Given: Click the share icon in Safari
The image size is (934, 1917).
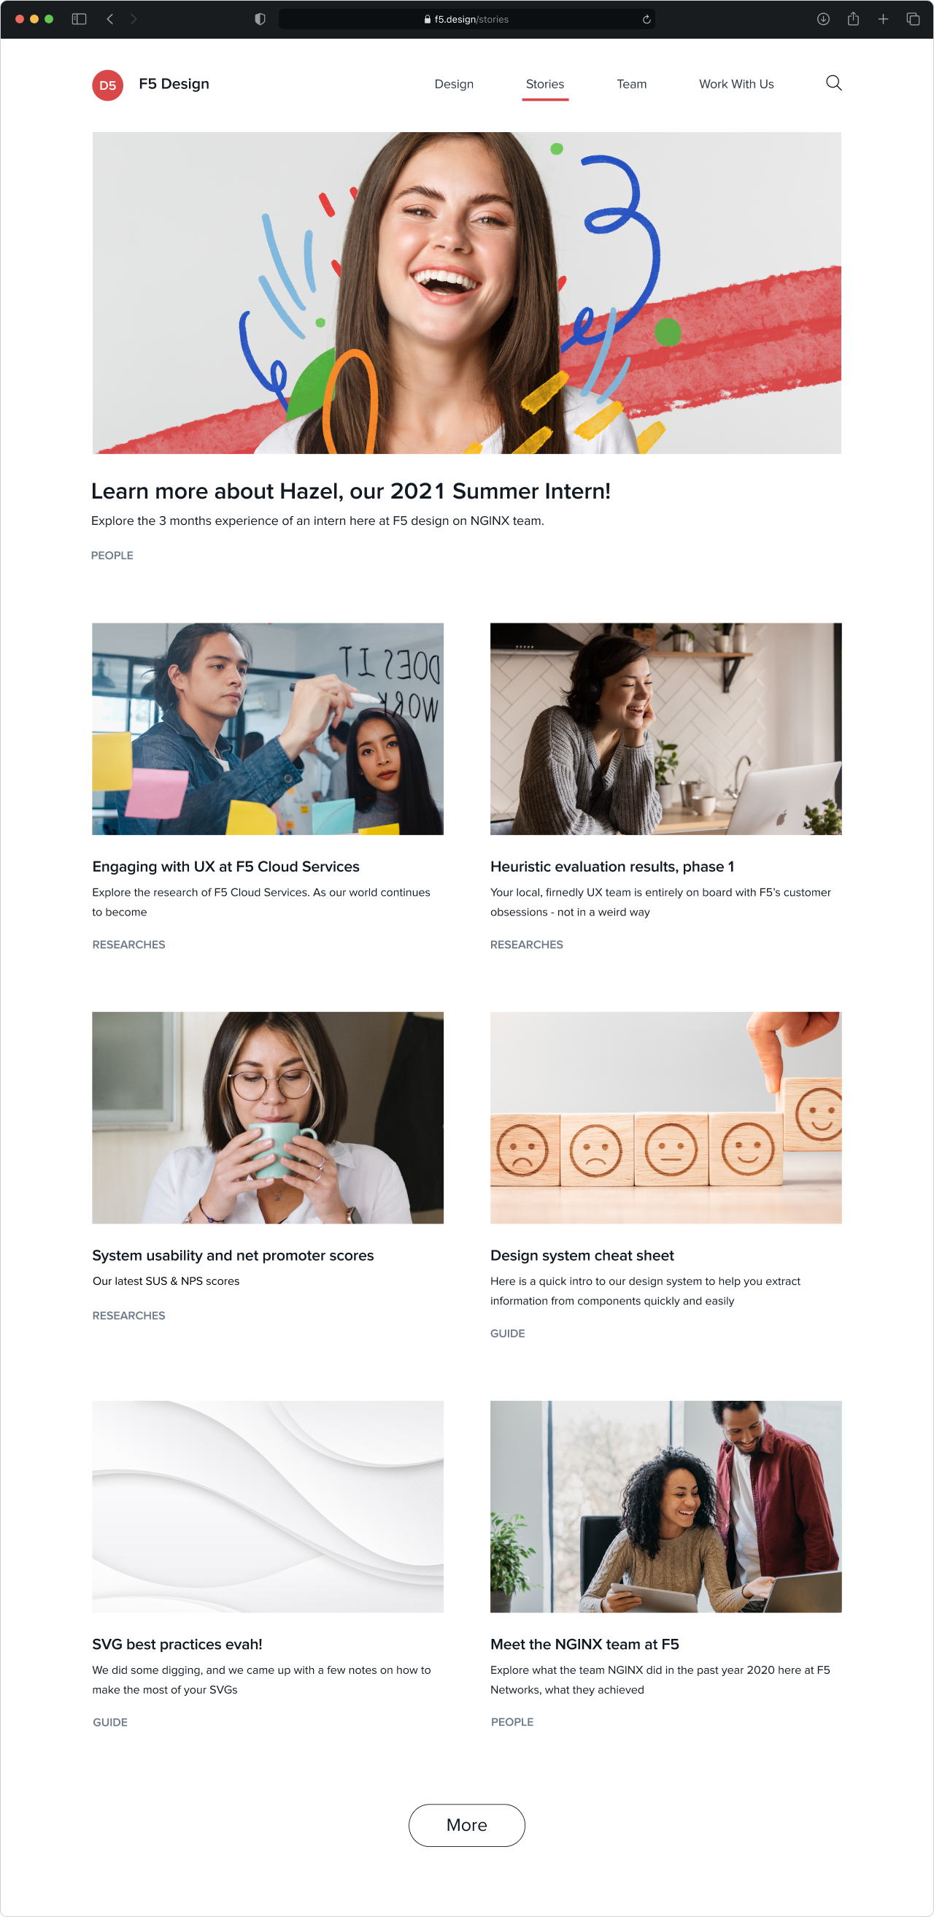Looking at the screenshot, I should coord(853,20).
